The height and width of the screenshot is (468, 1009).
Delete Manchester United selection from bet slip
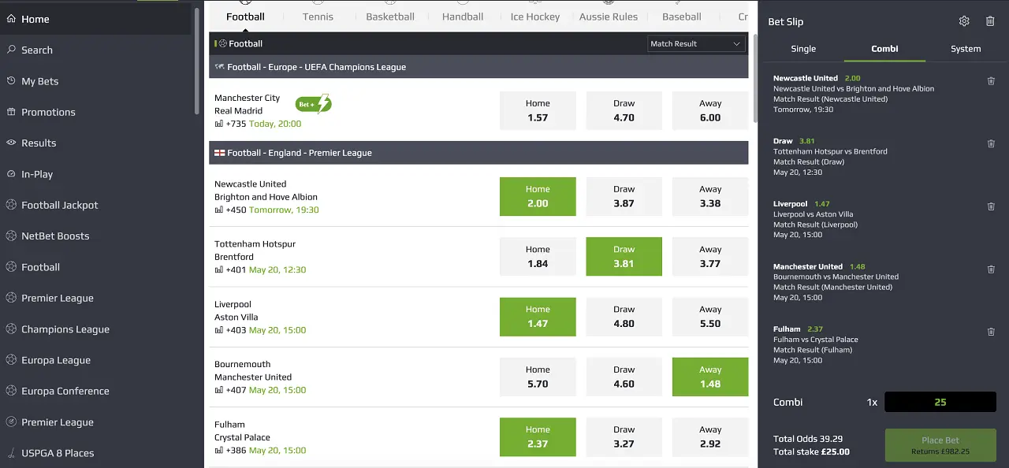991,269
